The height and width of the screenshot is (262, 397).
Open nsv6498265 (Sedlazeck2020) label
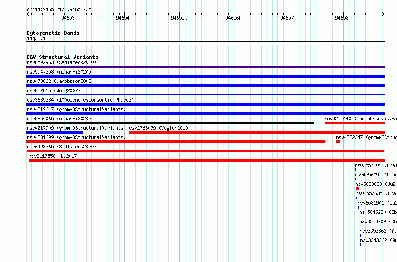click(x=62, y=147)
